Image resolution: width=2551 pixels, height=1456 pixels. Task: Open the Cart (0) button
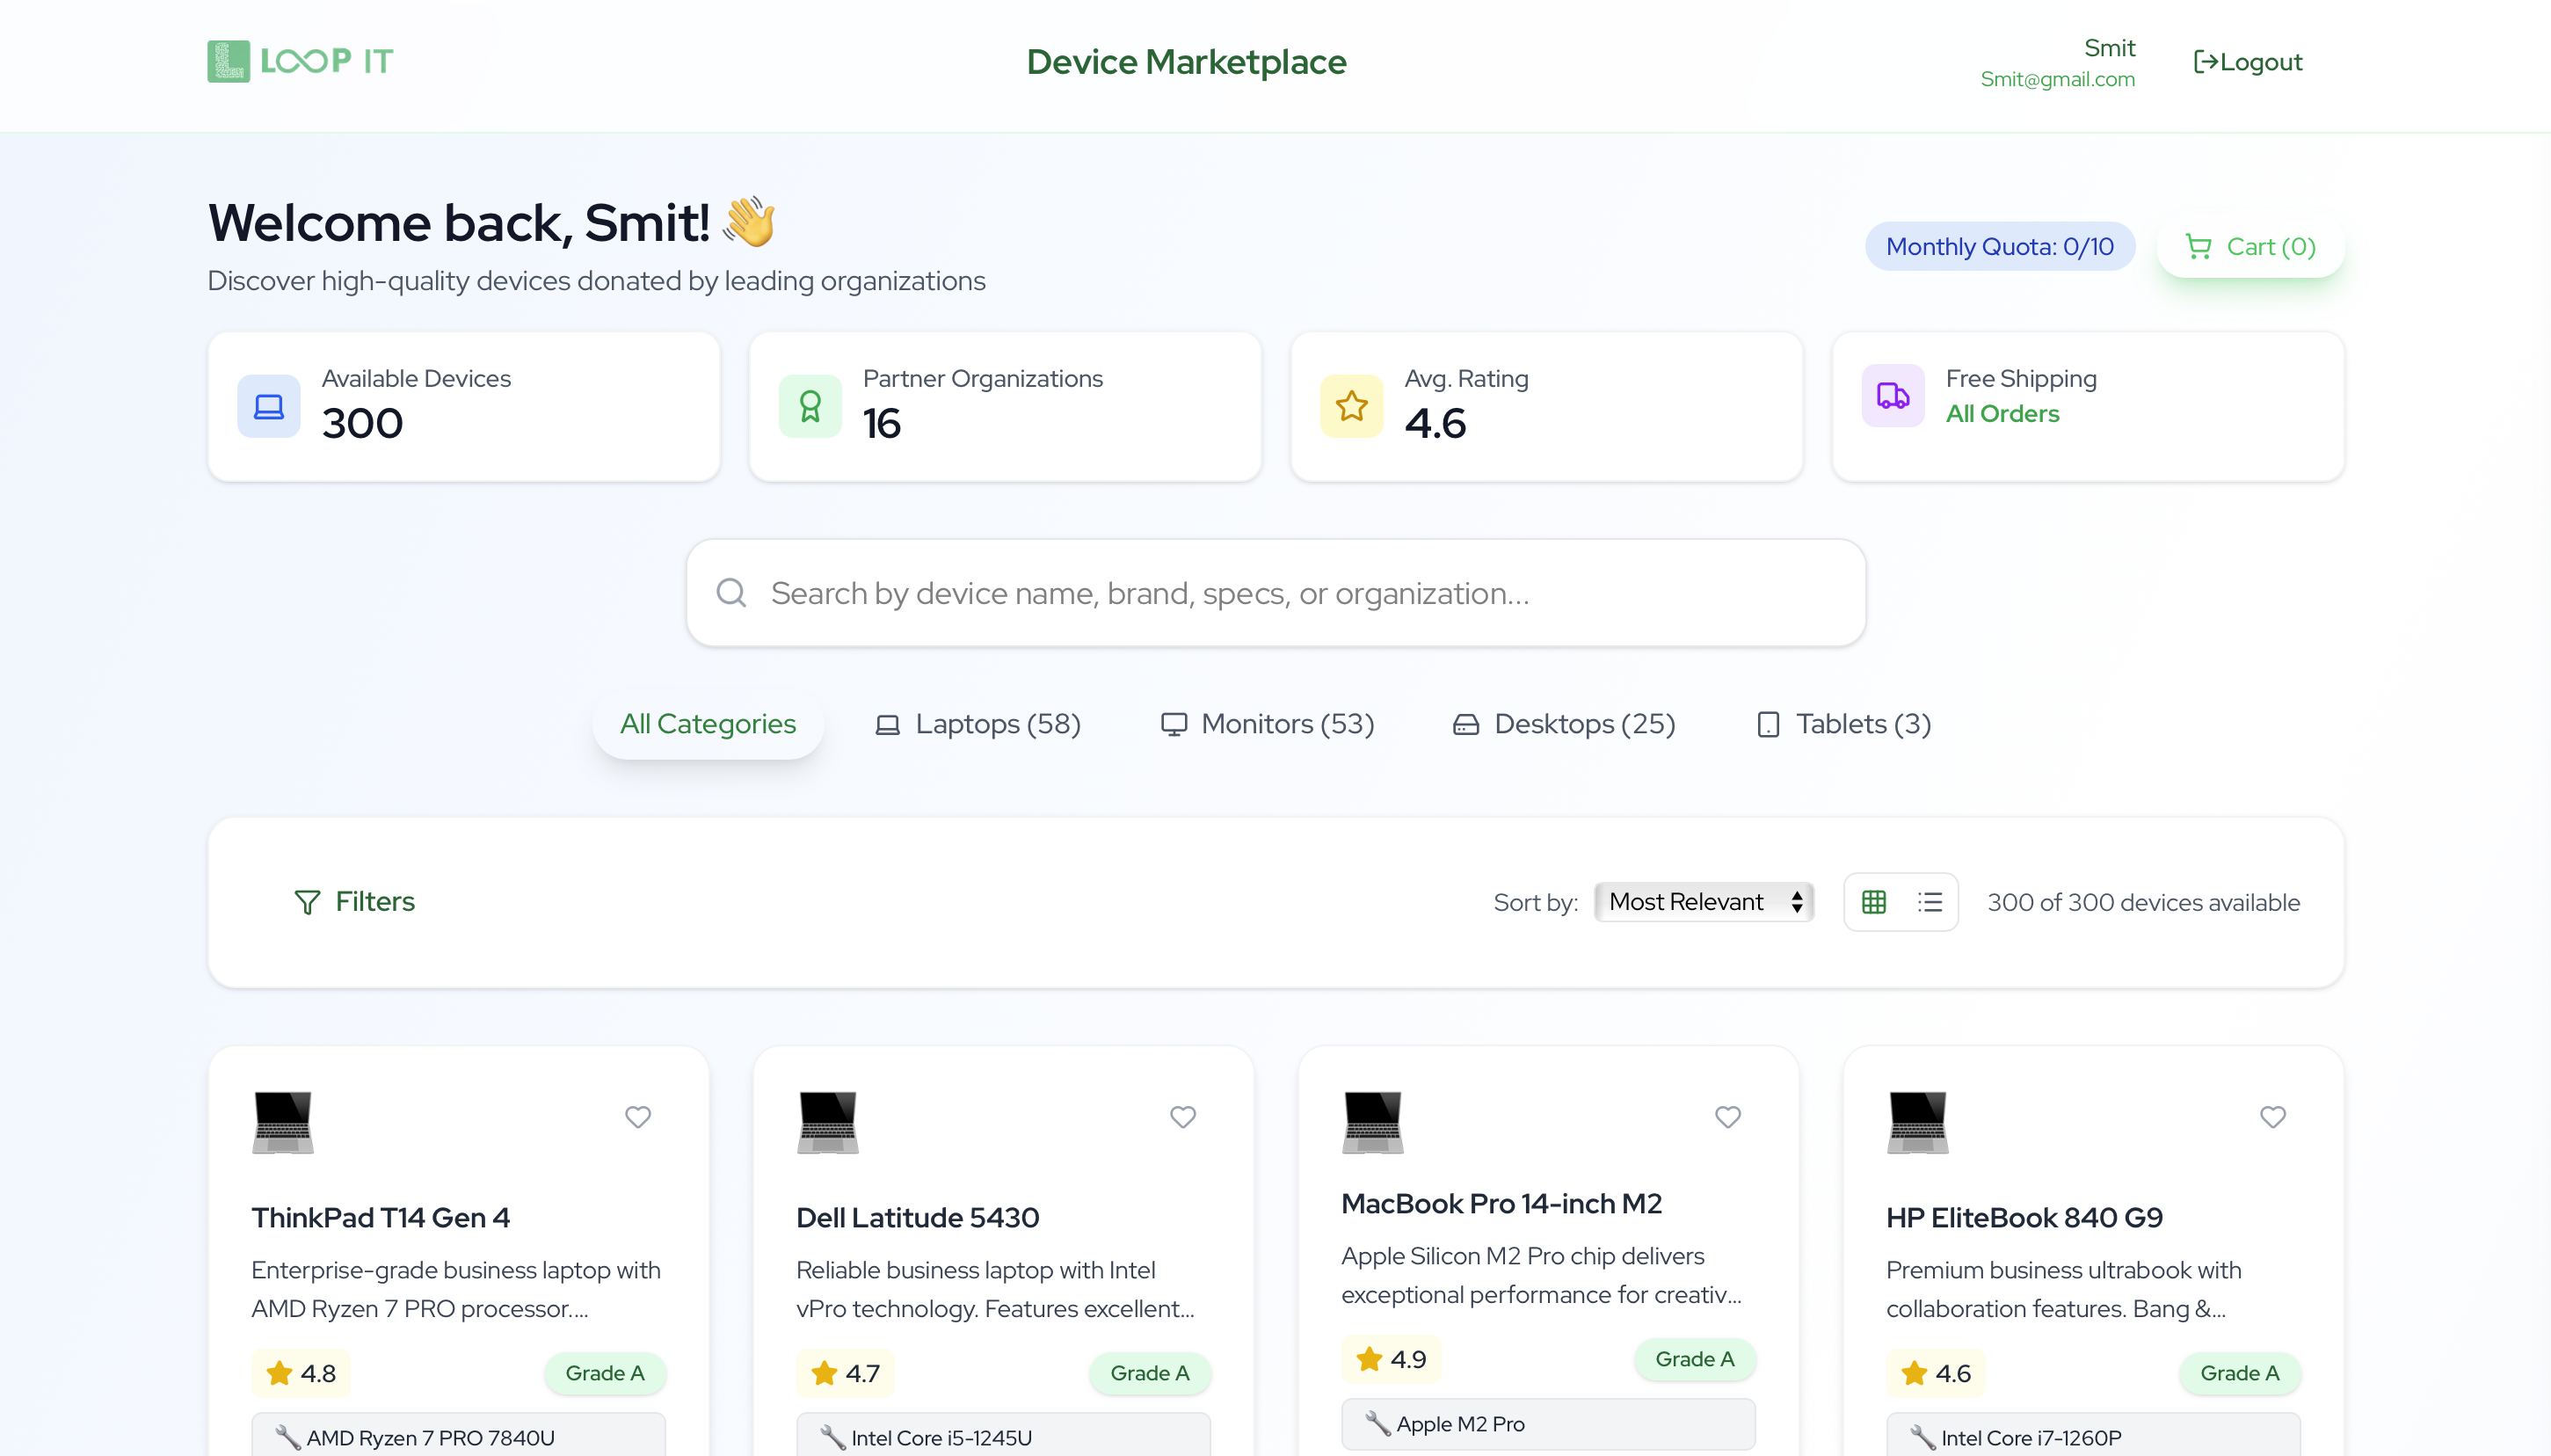2250,247
